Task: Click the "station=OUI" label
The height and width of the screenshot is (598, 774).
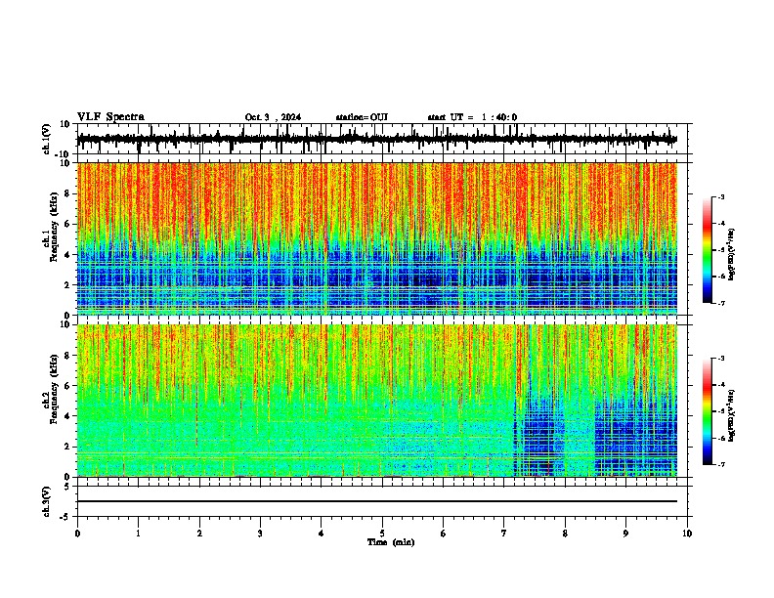Action: (x=362, y=117)
